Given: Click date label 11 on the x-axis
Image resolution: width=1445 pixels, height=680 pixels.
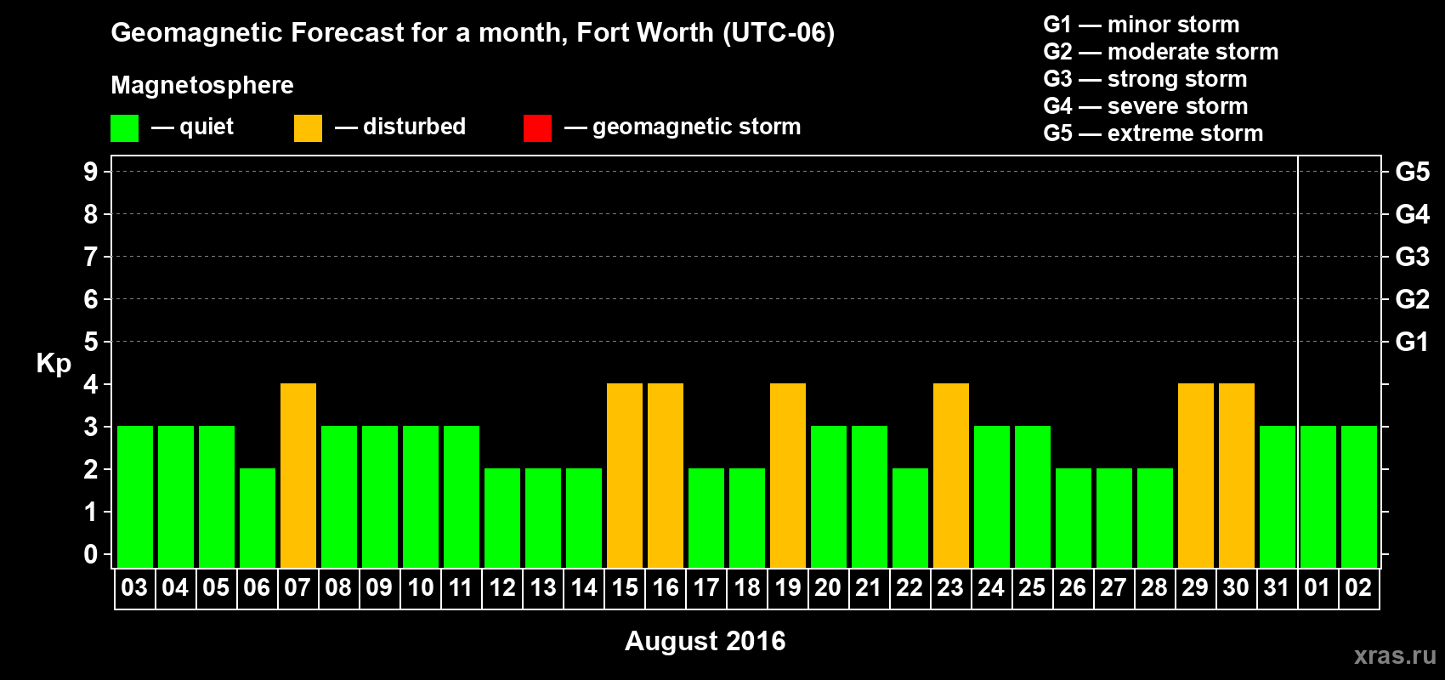Looking at the screenshot, I should pos(461,588).
